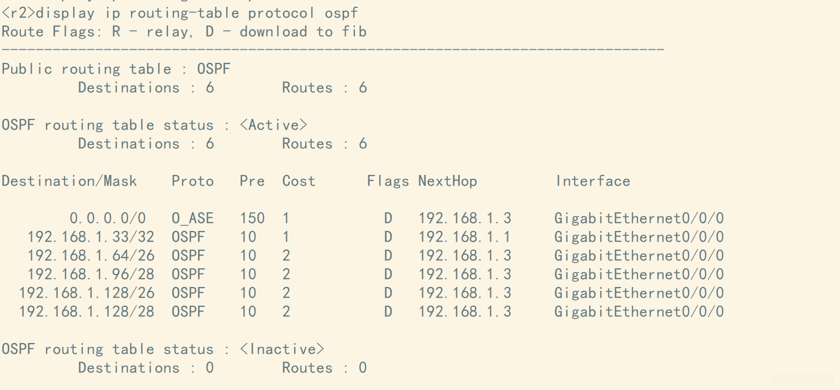Click the preference value 150

pyautogui.click(x=252, y=218)
